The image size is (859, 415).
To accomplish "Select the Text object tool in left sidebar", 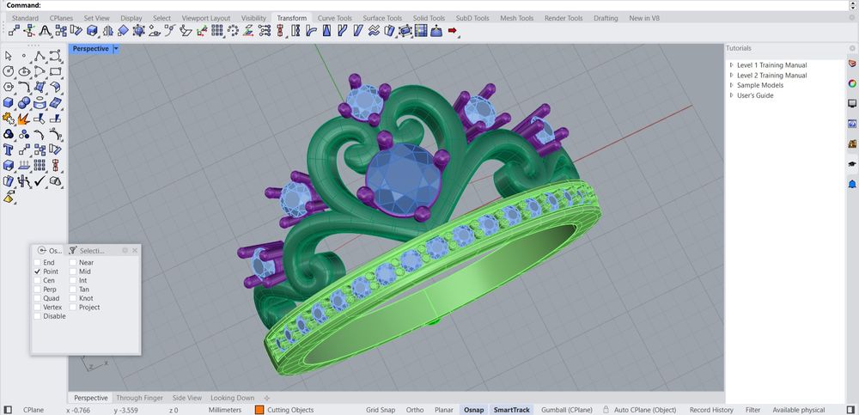I will pos(9,150).
